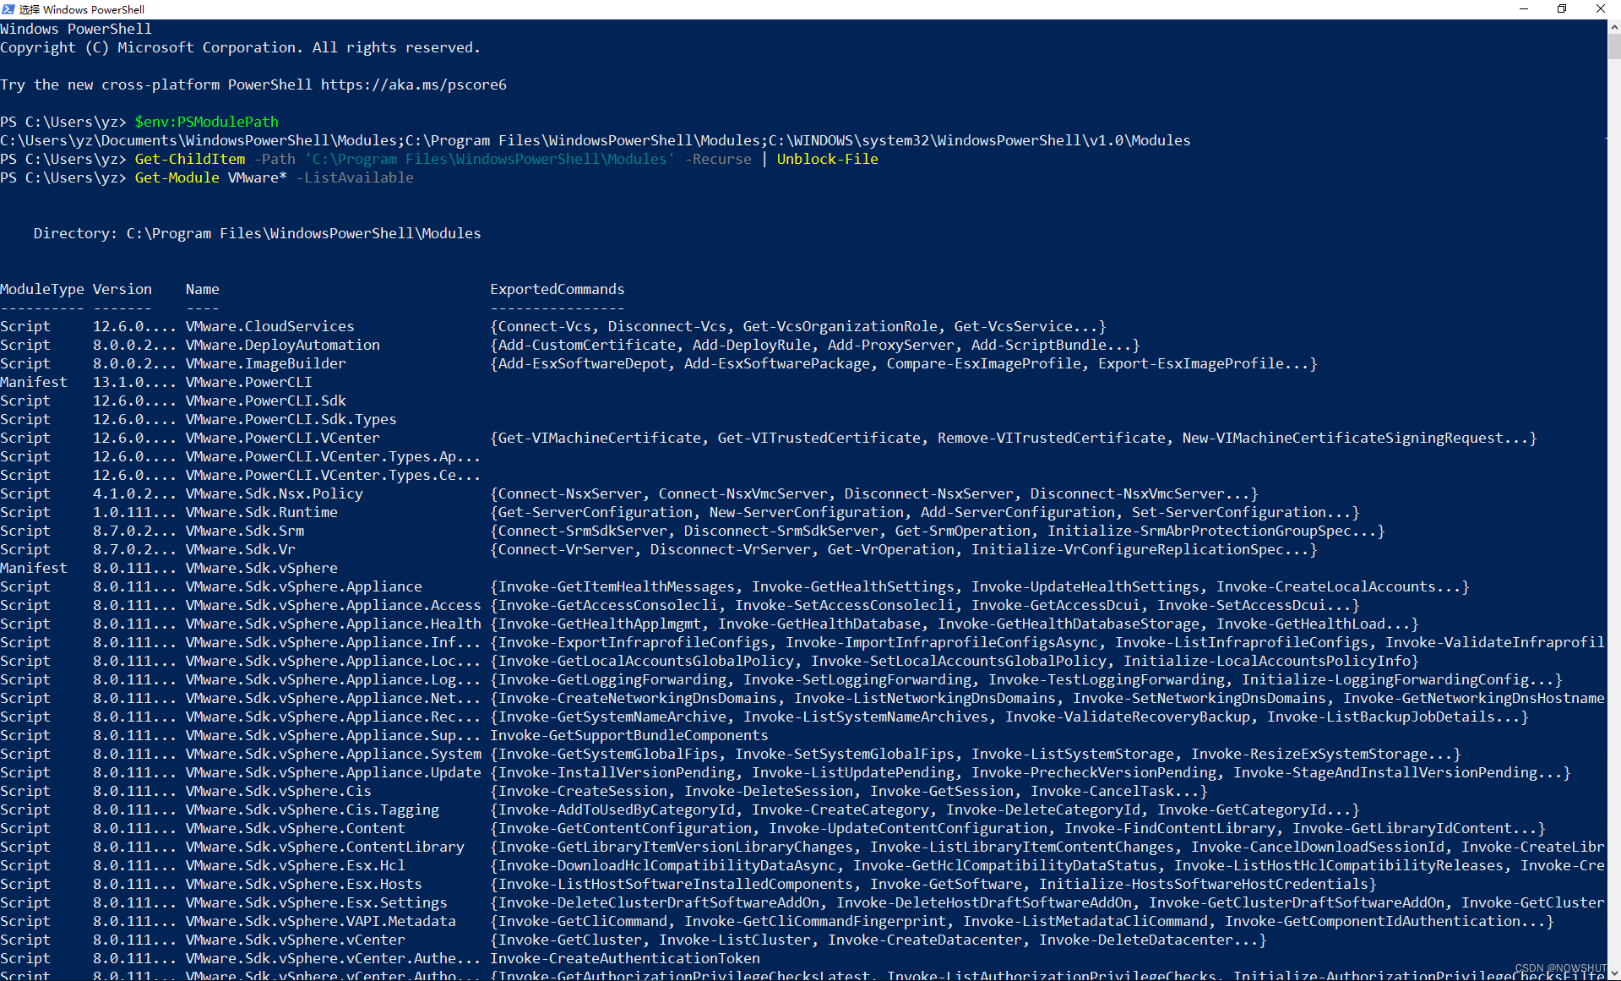Click the PowerShell icon in title bar
This screenshot has width=1621, height=981.
pyautogui.click(x=8, y=9)
